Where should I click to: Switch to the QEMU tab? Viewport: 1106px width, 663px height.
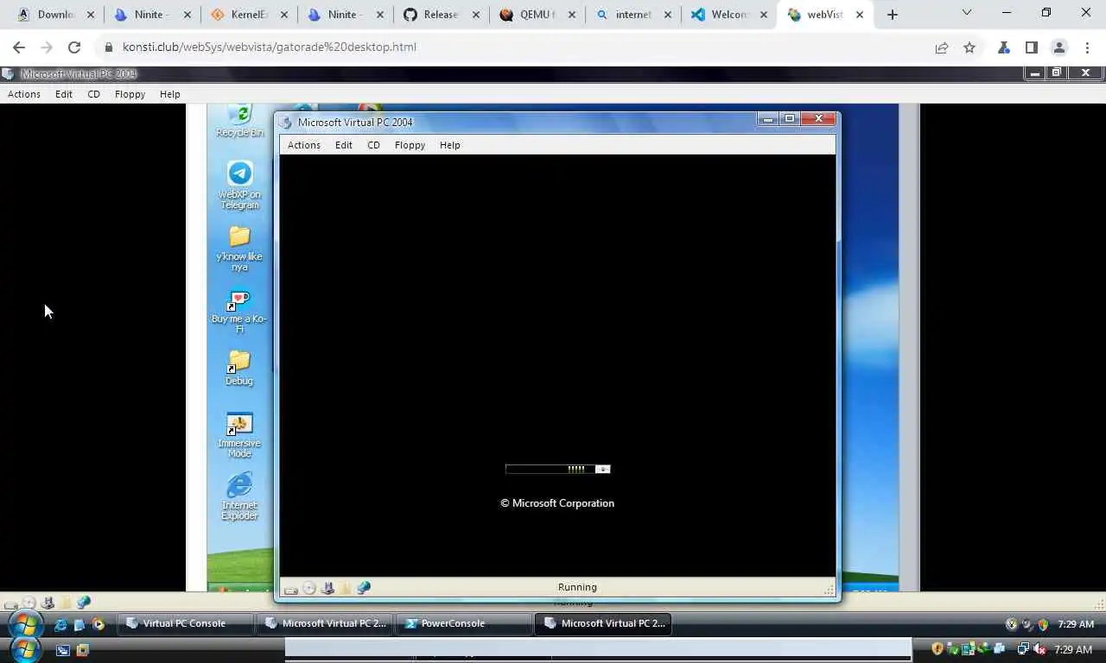coord(537,15)
